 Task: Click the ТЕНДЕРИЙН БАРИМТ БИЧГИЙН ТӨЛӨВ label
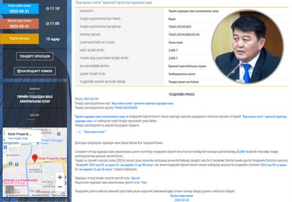tap(103, 82)
